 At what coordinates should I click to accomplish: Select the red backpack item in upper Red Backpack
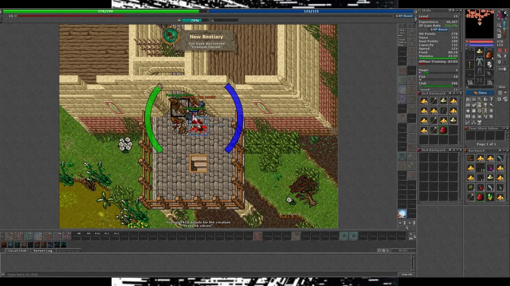tap(443, 131)
